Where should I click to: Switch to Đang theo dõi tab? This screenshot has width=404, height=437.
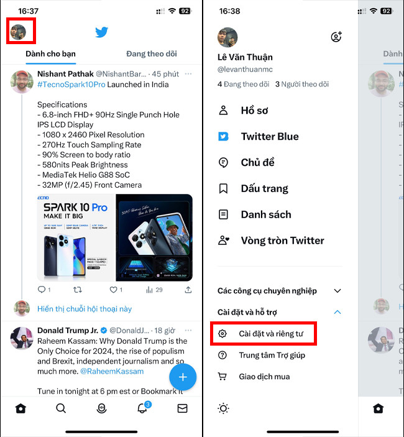coord(152,53)
